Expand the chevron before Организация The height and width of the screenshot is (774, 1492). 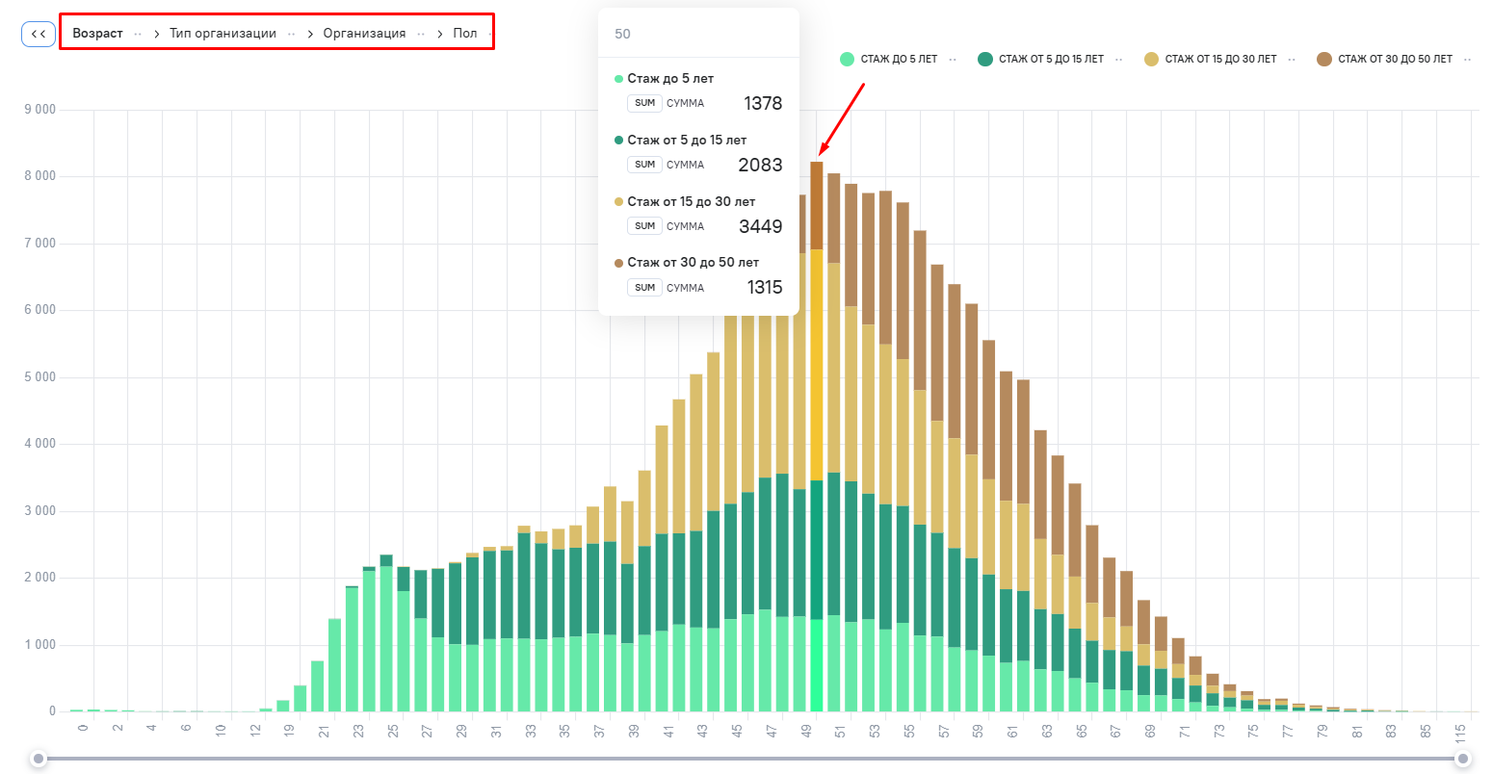click(x=310, y=34)
